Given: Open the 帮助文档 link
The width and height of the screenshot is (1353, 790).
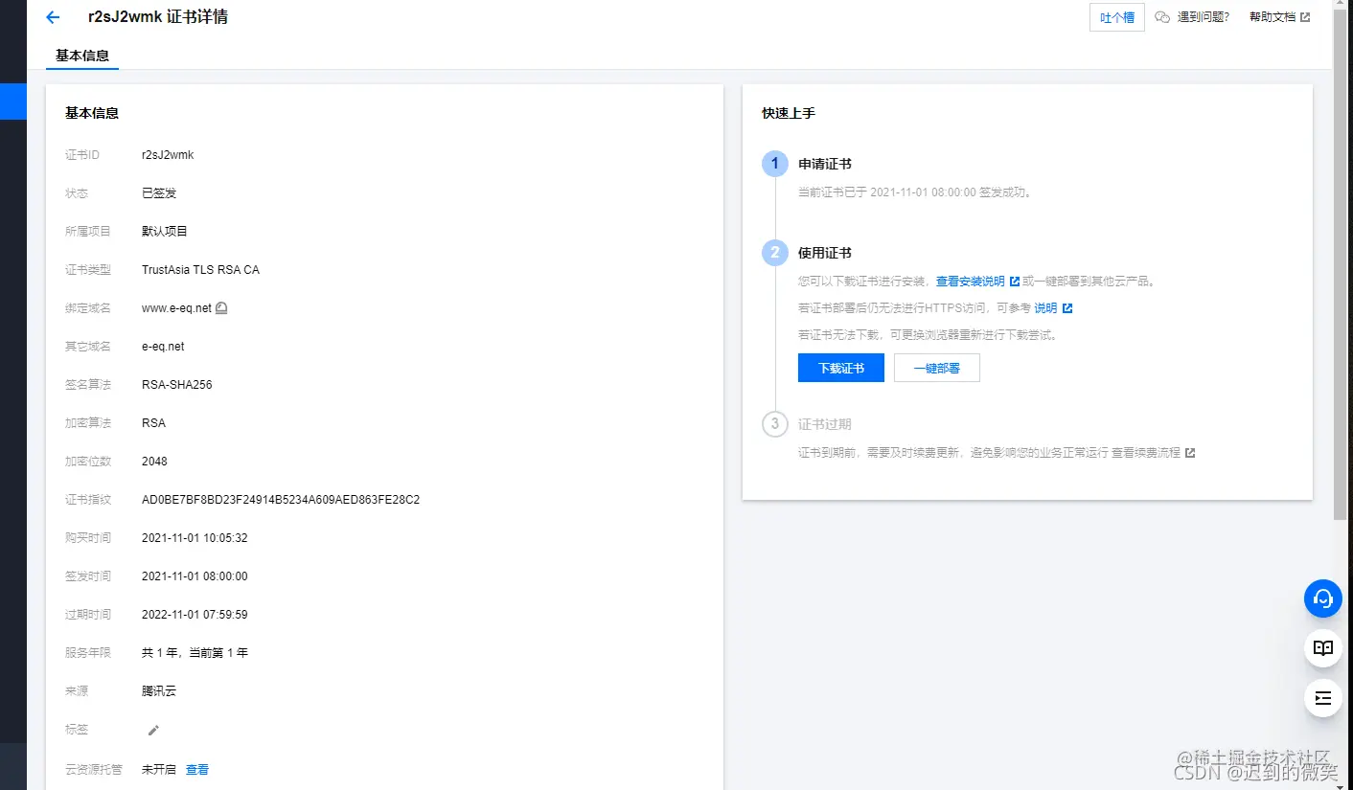Looking at the screenshot, I should (1273, 17).
